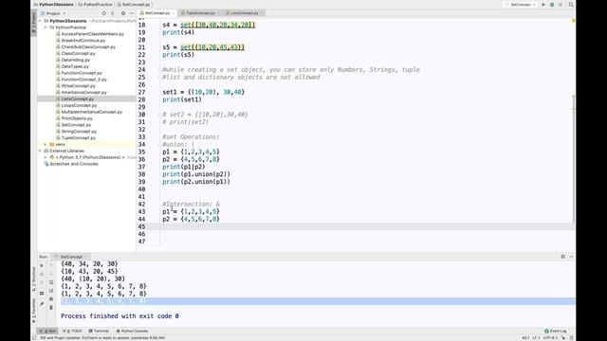607x341 pixels.
Task: Click the Stop icon in top toolbar
Action: [x=561, y=5]
